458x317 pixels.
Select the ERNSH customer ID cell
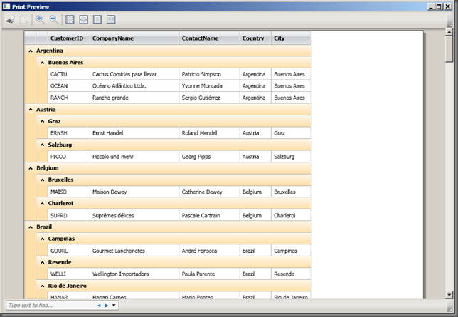tap(69, 133)
